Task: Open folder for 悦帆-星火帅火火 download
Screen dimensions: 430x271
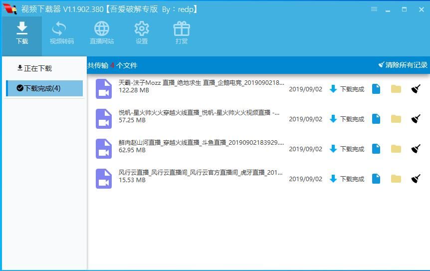Action: pyautogui.click(x=396, y=119)
